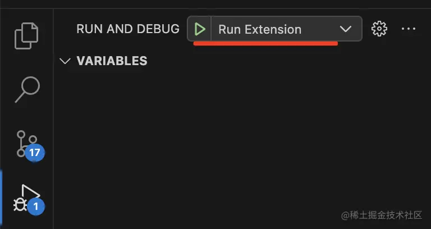Viewport: 431px width, 229px height.
Task: Open the Search view icon
Action: pos(26,89)
